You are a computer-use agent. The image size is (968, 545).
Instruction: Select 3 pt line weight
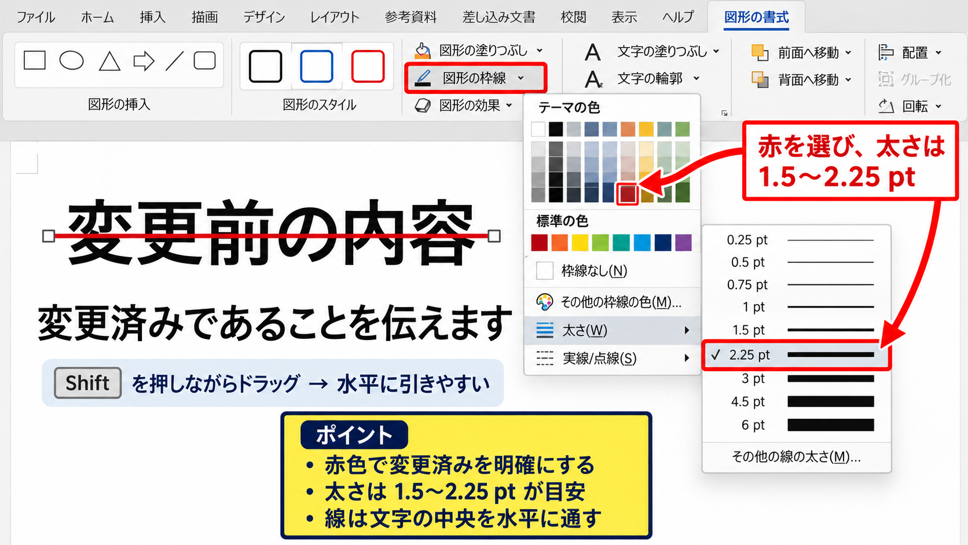pos(796,379)
